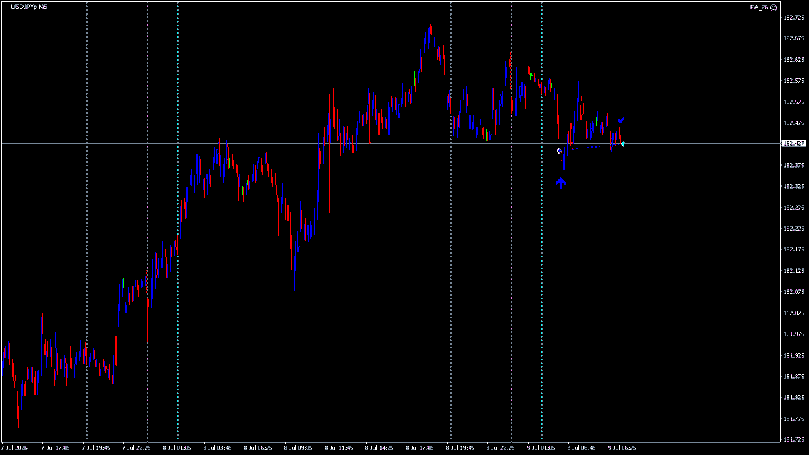Click the USDJPYp,M5 chart title

29,7
